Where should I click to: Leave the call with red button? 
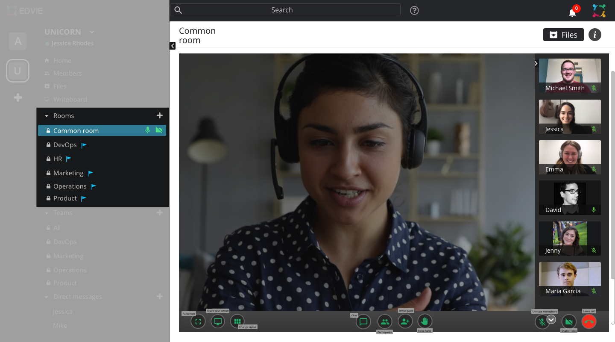pyautogui.click(x=589, y=322)
